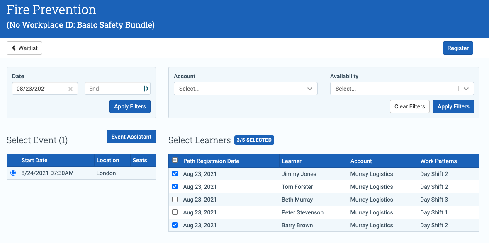Uncheck Jimmy Jones checkbox
Screen dimensions: 489x243
tap(175, 173)
